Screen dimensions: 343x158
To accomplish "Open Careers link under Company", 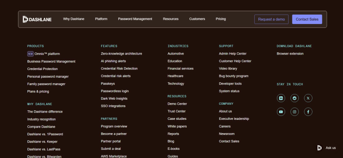I will pyautogui.click(x=225, y=127).
